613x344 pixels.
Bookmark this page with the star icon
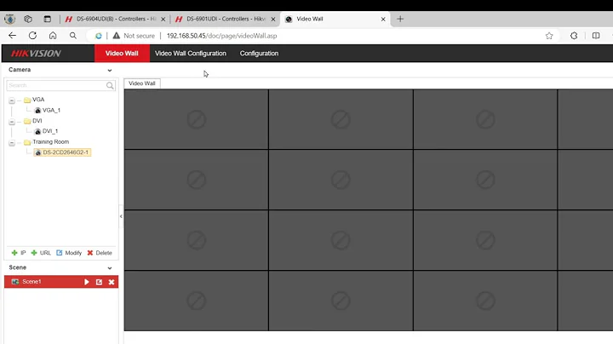coord(549,36)
